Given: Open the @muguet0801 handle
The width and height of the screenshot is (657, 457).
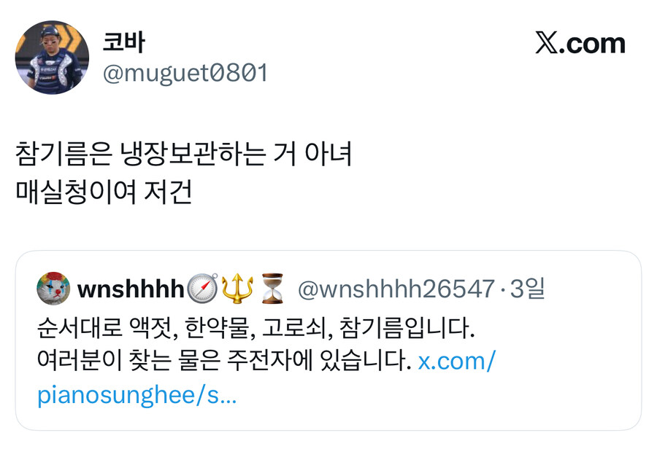Looking at the screenshot, I should (x=185, y=73).
